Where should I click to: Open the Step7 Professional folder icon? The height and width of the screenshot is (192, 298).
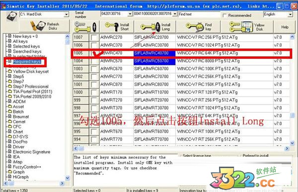coord(10,87)
